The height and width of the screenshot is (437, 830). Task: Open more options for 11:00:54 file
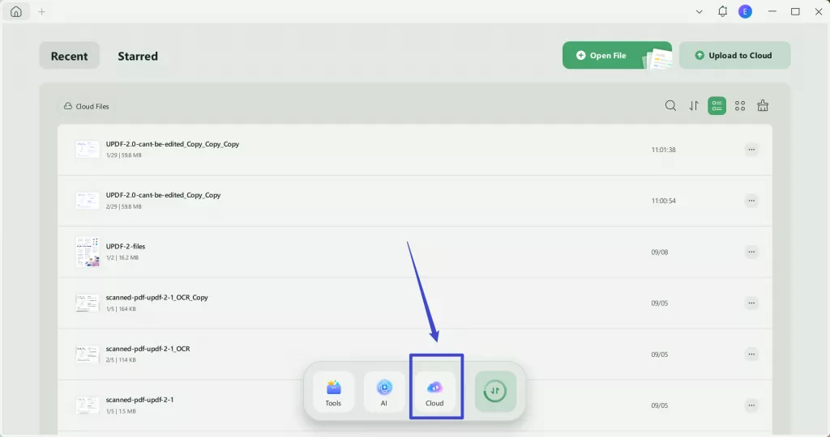(751, 201)
